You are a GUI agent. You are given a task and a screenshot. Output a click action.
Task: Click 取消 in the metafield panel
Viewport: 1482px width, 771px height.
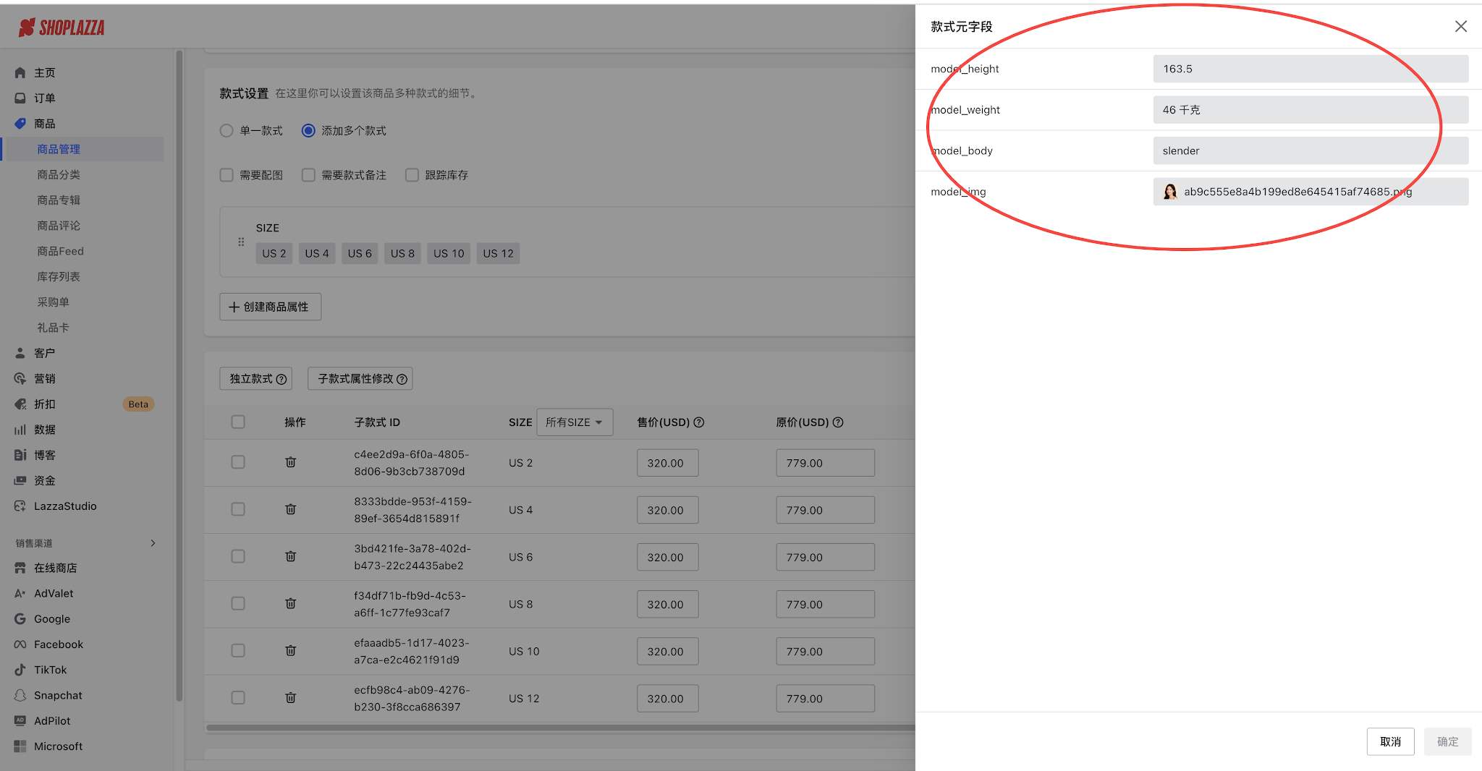tap(1390, 741)
